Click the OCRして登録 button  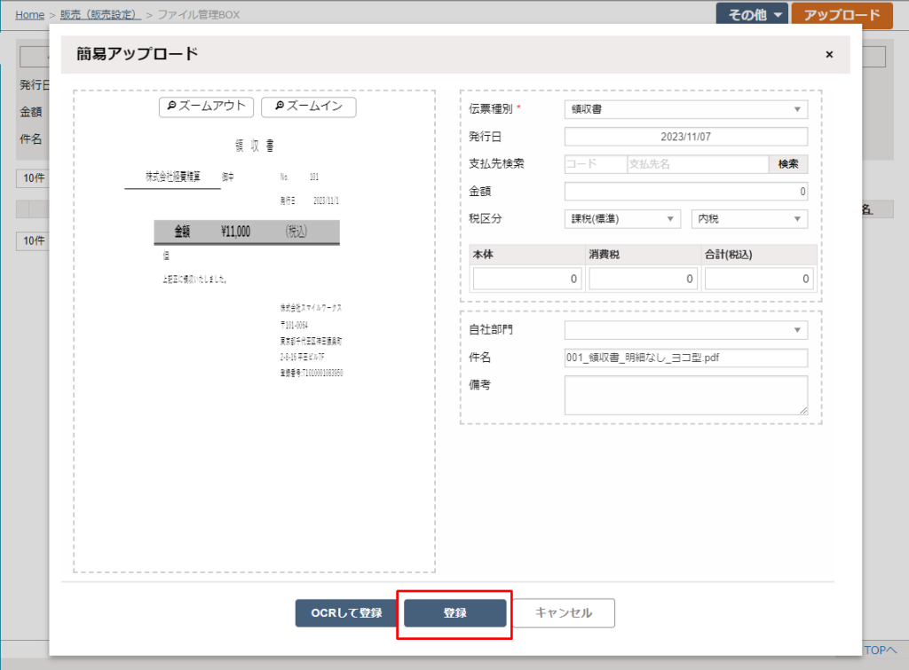pyautogui.click(x=346, y=612)
